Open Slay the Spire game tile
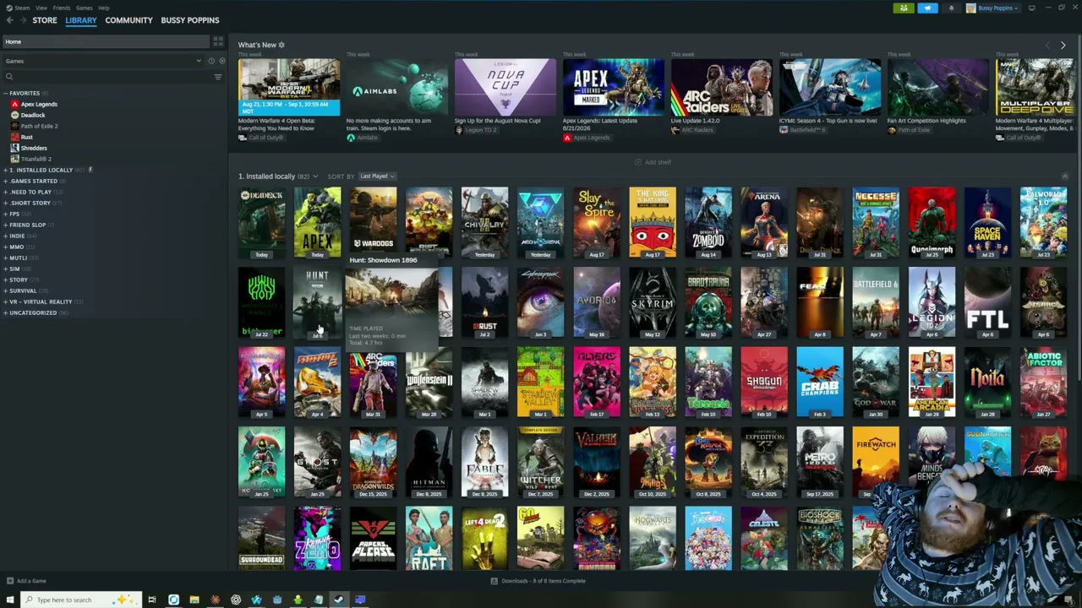The image size is (1082, 608). pyautogui.click(x=596, y=222)
